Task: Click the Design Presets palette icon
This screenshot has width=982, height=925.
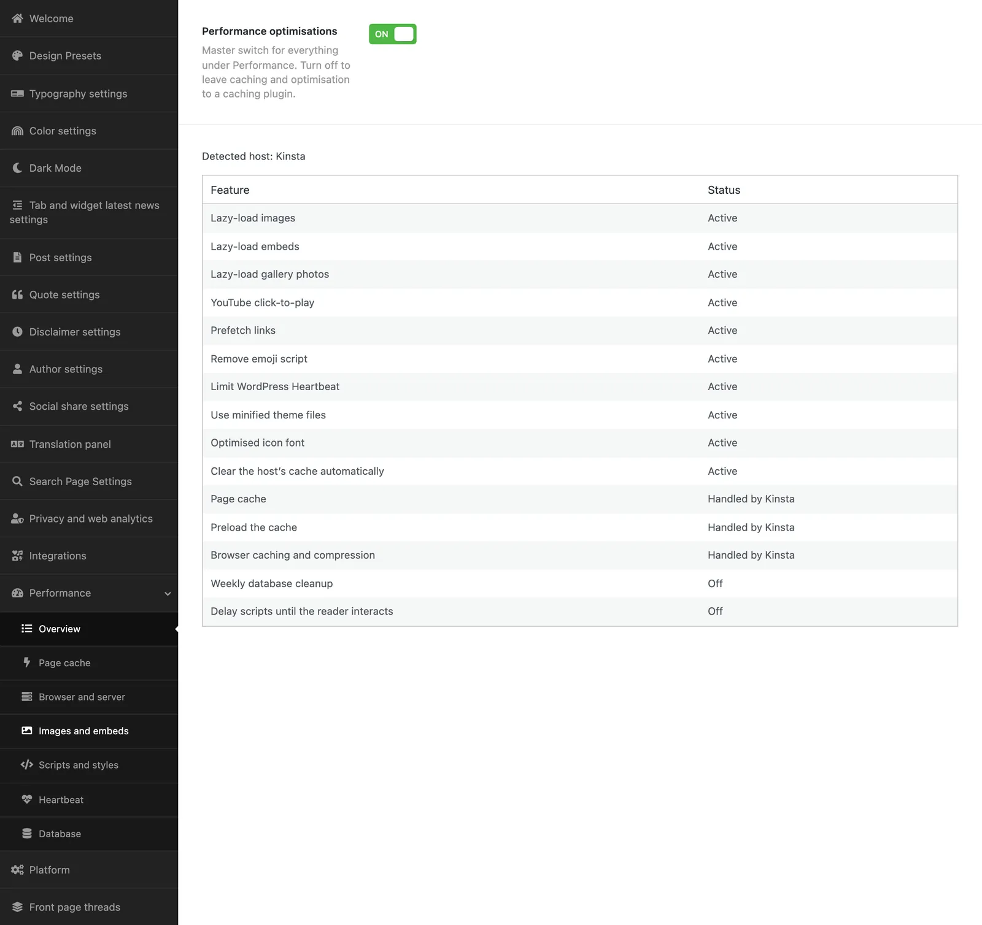Action: tap(17, 56)
